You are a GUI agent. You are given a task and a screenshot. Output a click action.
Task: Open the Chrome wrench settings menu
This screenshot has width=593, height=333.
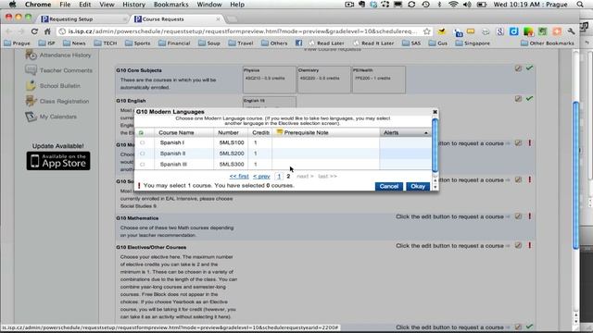(x=571, y=31)
